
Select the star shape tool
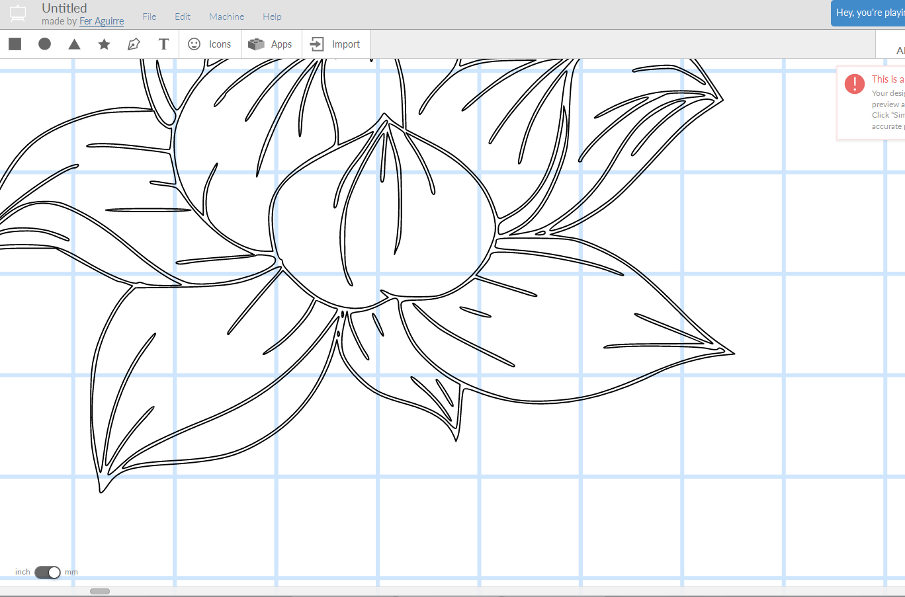(104, 44)
